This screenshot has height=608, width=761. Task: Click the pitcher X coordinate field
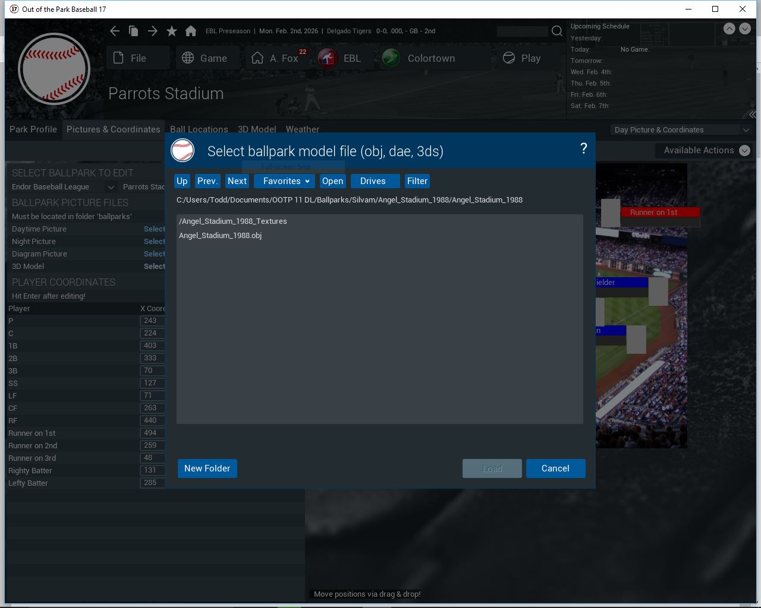pos(152,321)
